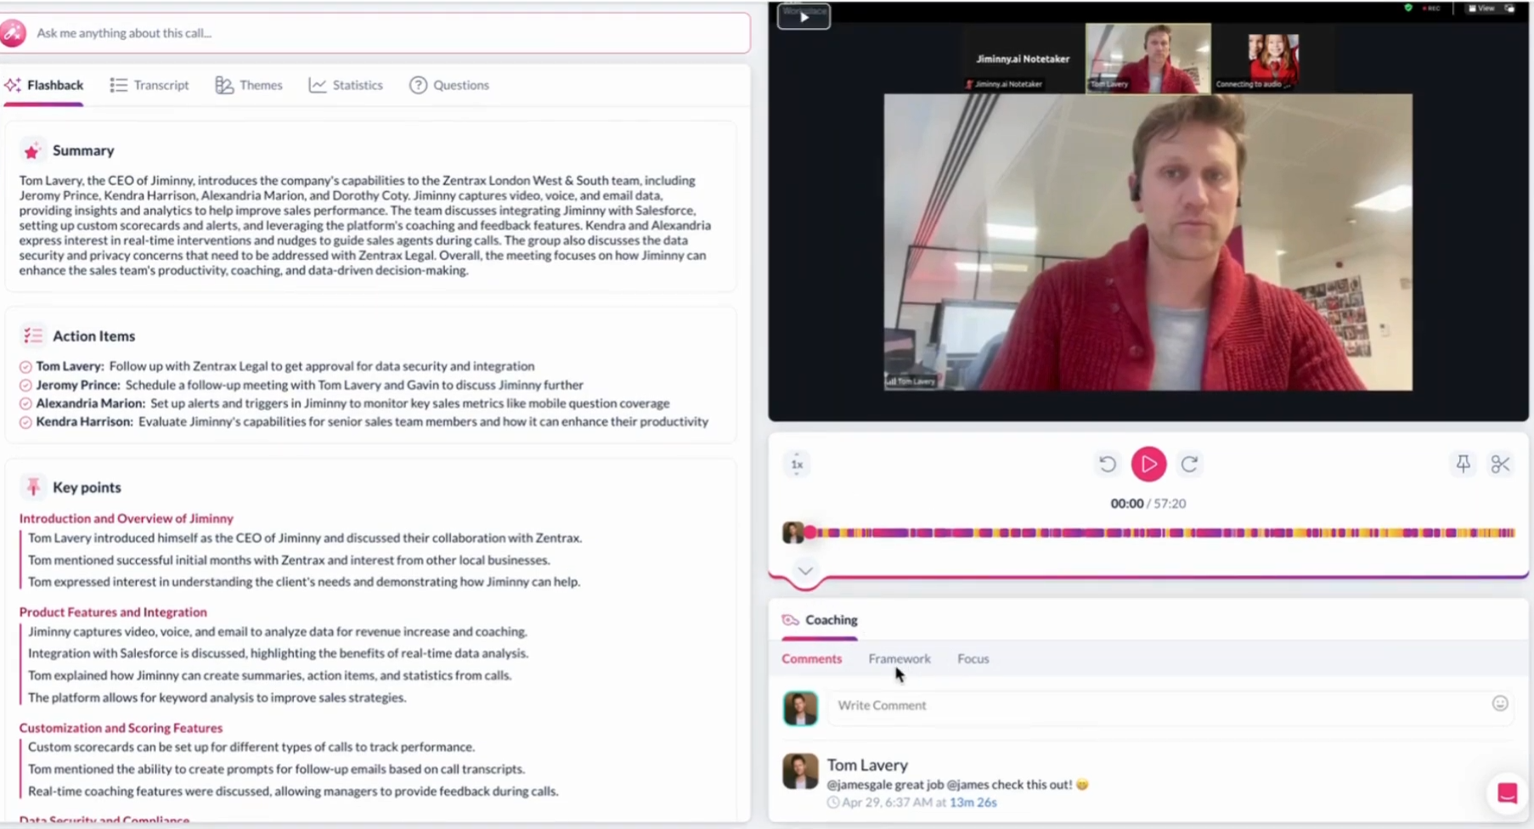Seek on the speaker timeline waveform
This screenshot has height=829, width=1534.
pos(1160,533)
